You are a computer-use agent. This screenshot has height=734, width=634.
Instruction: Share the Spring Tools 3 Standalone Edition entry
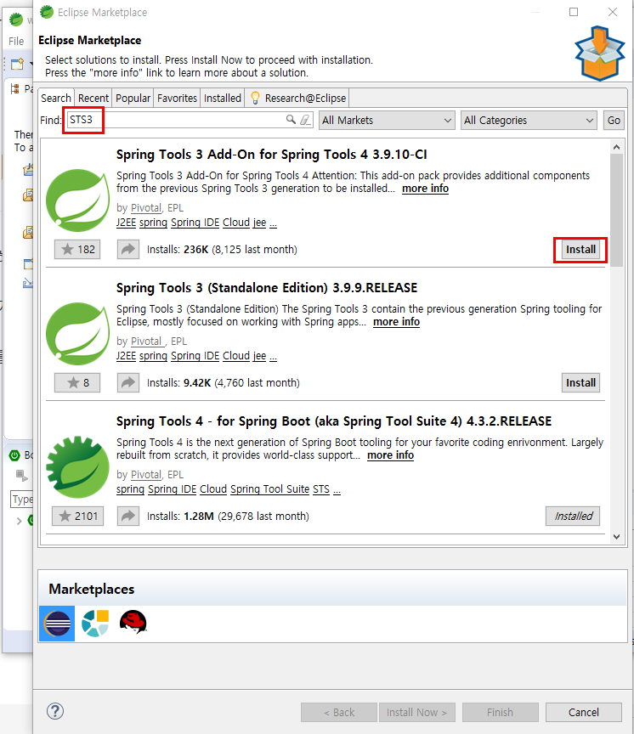point(127,382)
